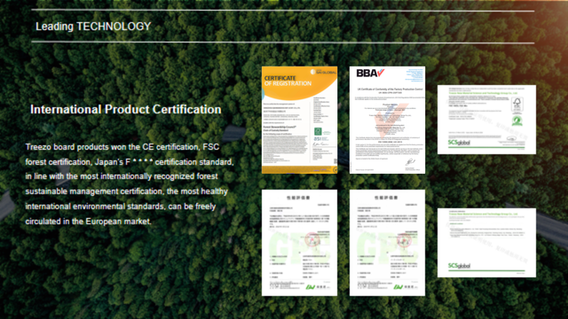Viewport: 568px width, 319px height.
Task: Click the 'circulated in the European market.' text
Action: pos(89,222)
